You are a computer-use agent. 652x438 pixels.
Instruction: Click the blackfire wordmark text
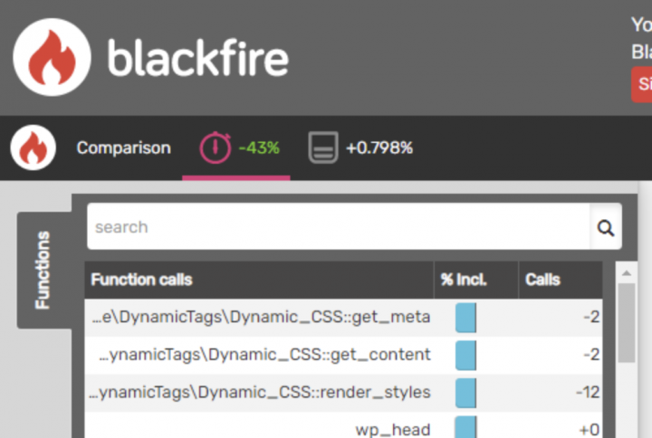[198, 57]
